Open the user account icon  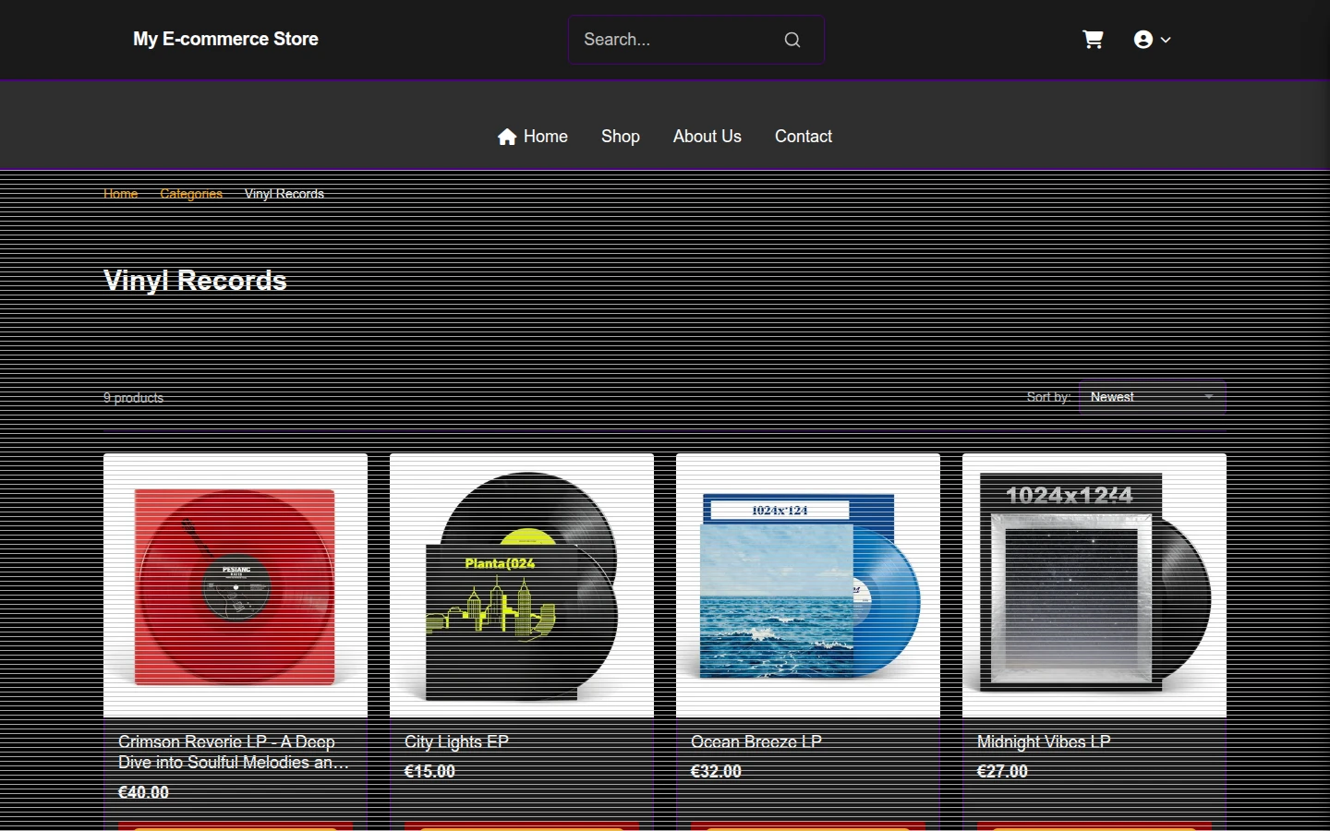click(1143, 40)
